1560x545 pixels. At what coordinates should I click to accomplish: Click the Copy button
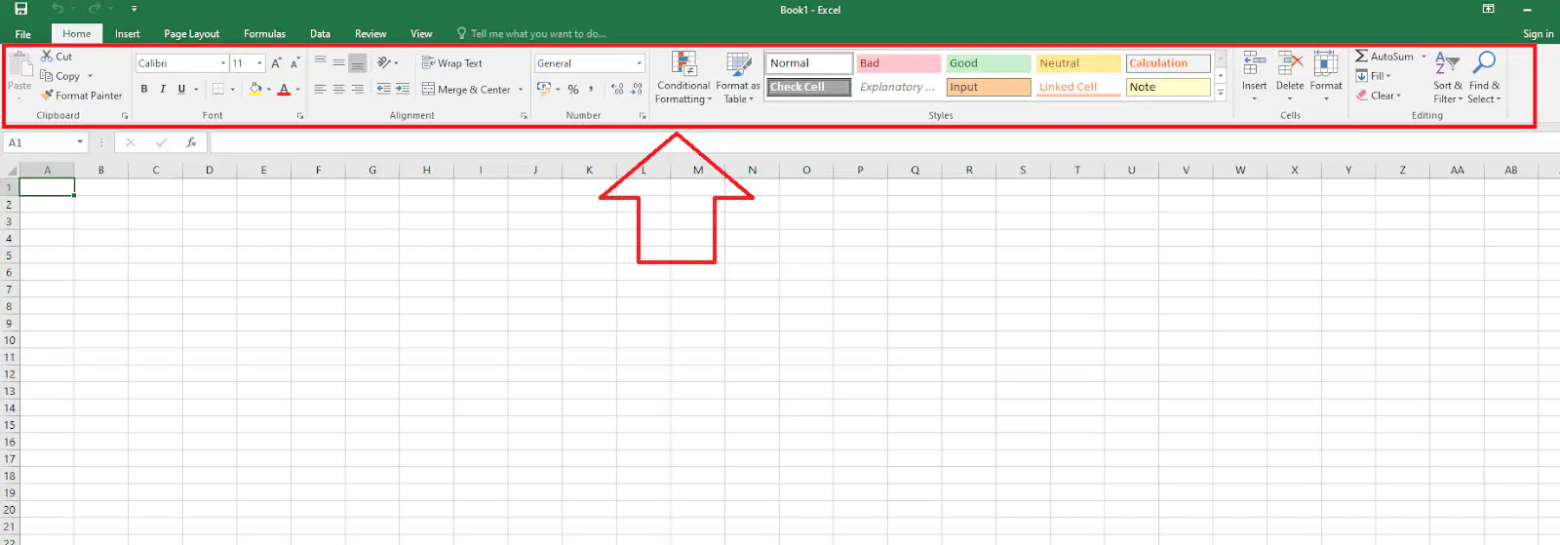tap(60, 76)
